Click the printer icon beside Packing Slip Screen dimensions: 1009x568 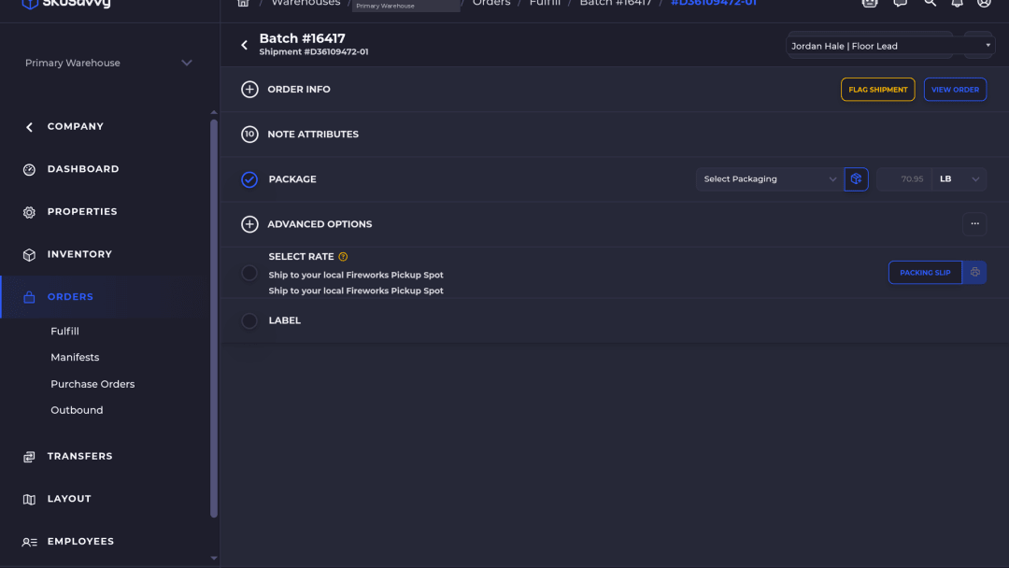pos(974,272)
